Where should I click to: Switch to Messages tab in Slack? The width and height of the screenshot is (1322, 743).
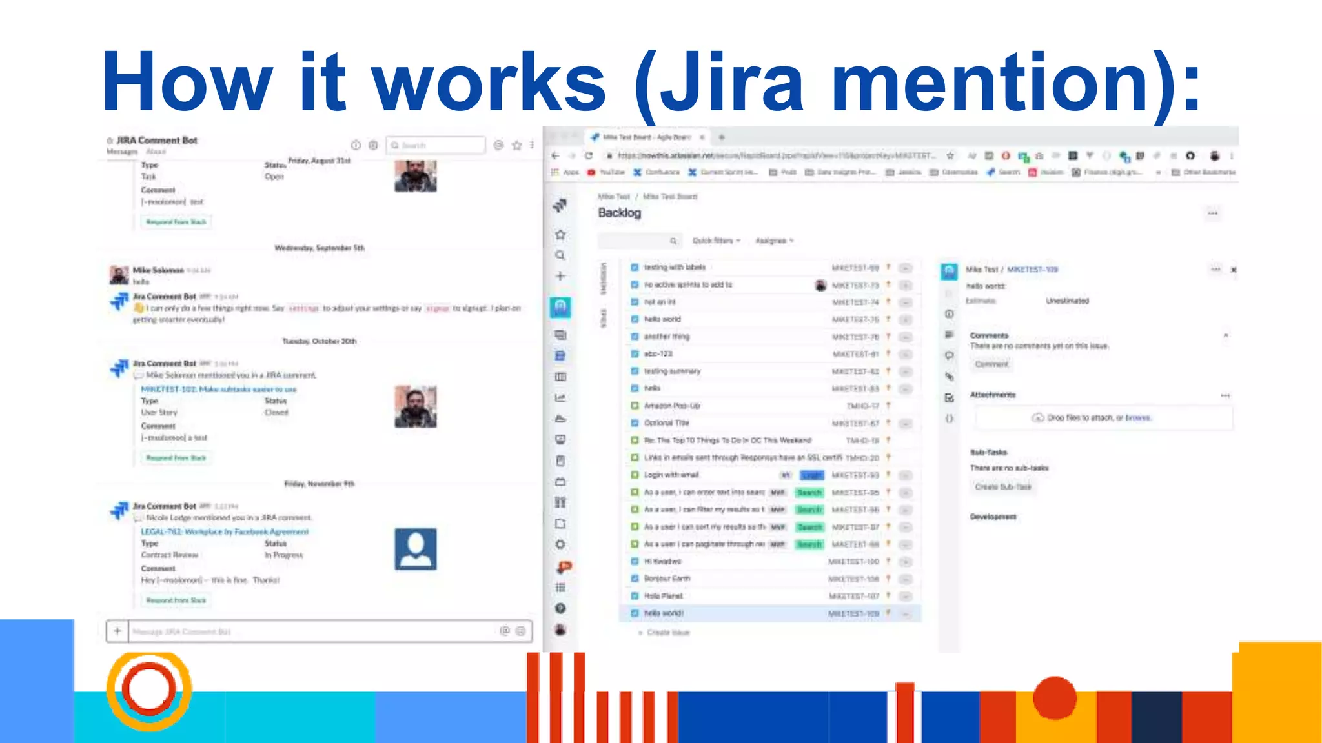click(x=122, y=152)
